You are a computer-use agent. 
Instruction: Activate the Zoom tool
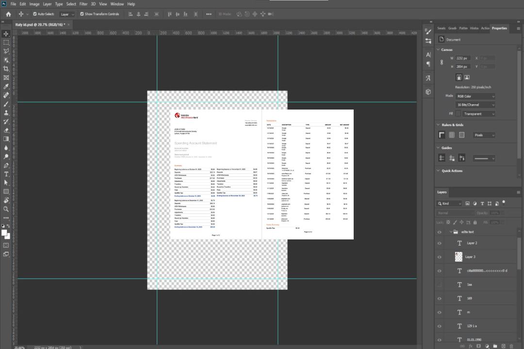(x=6, y=209)
